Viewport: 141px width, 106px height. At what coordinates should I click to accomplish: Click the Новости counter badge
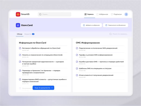pos(33,34)
